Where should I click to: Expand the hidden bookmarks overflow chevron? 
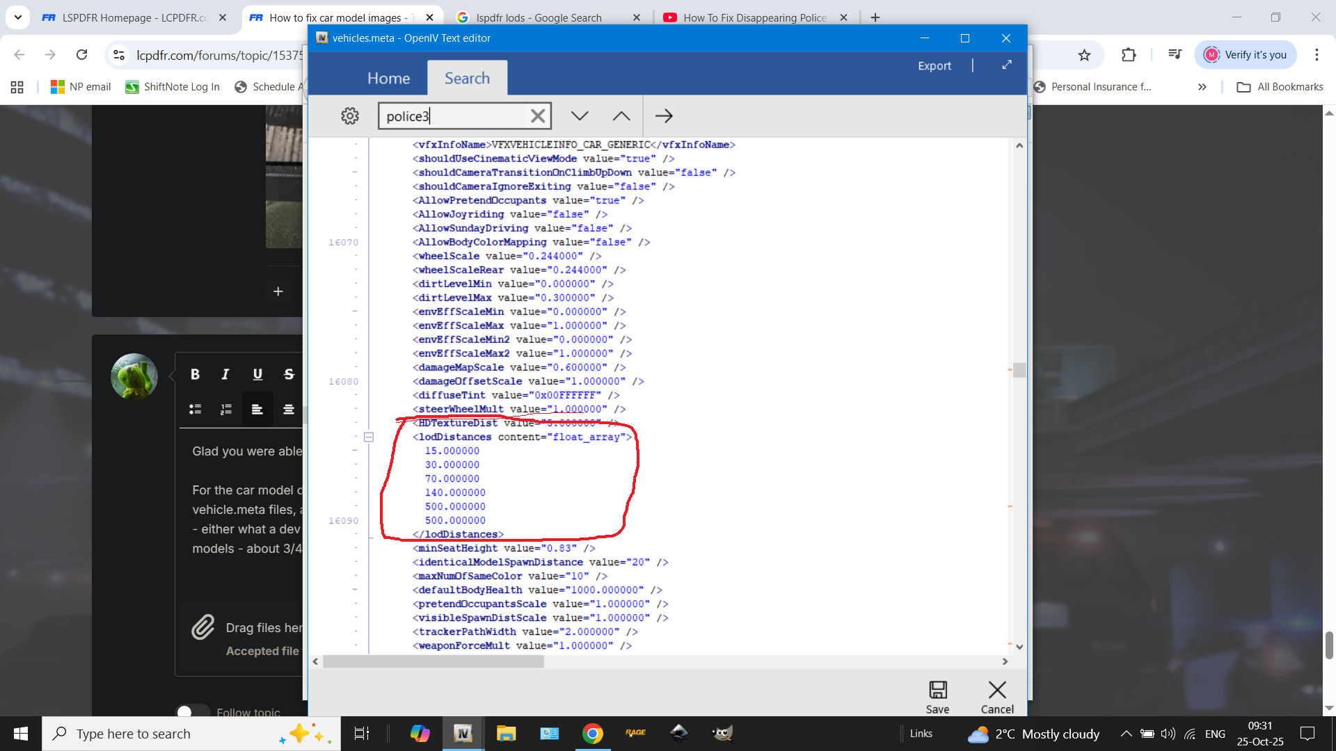click(x=1202, y=87)
